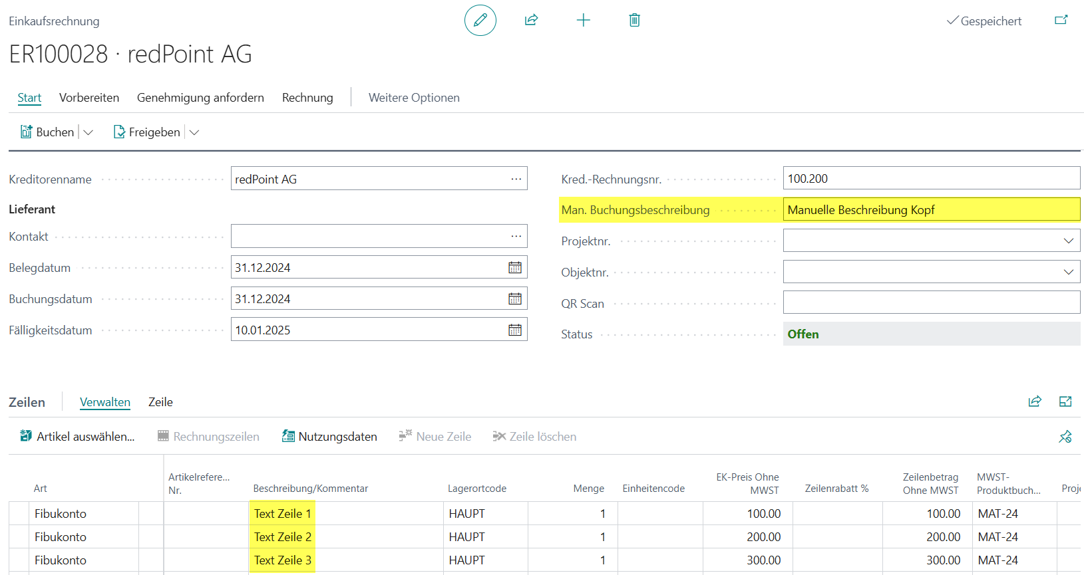Click the share icon at top

pyautogui.click(x=531, y=20)
